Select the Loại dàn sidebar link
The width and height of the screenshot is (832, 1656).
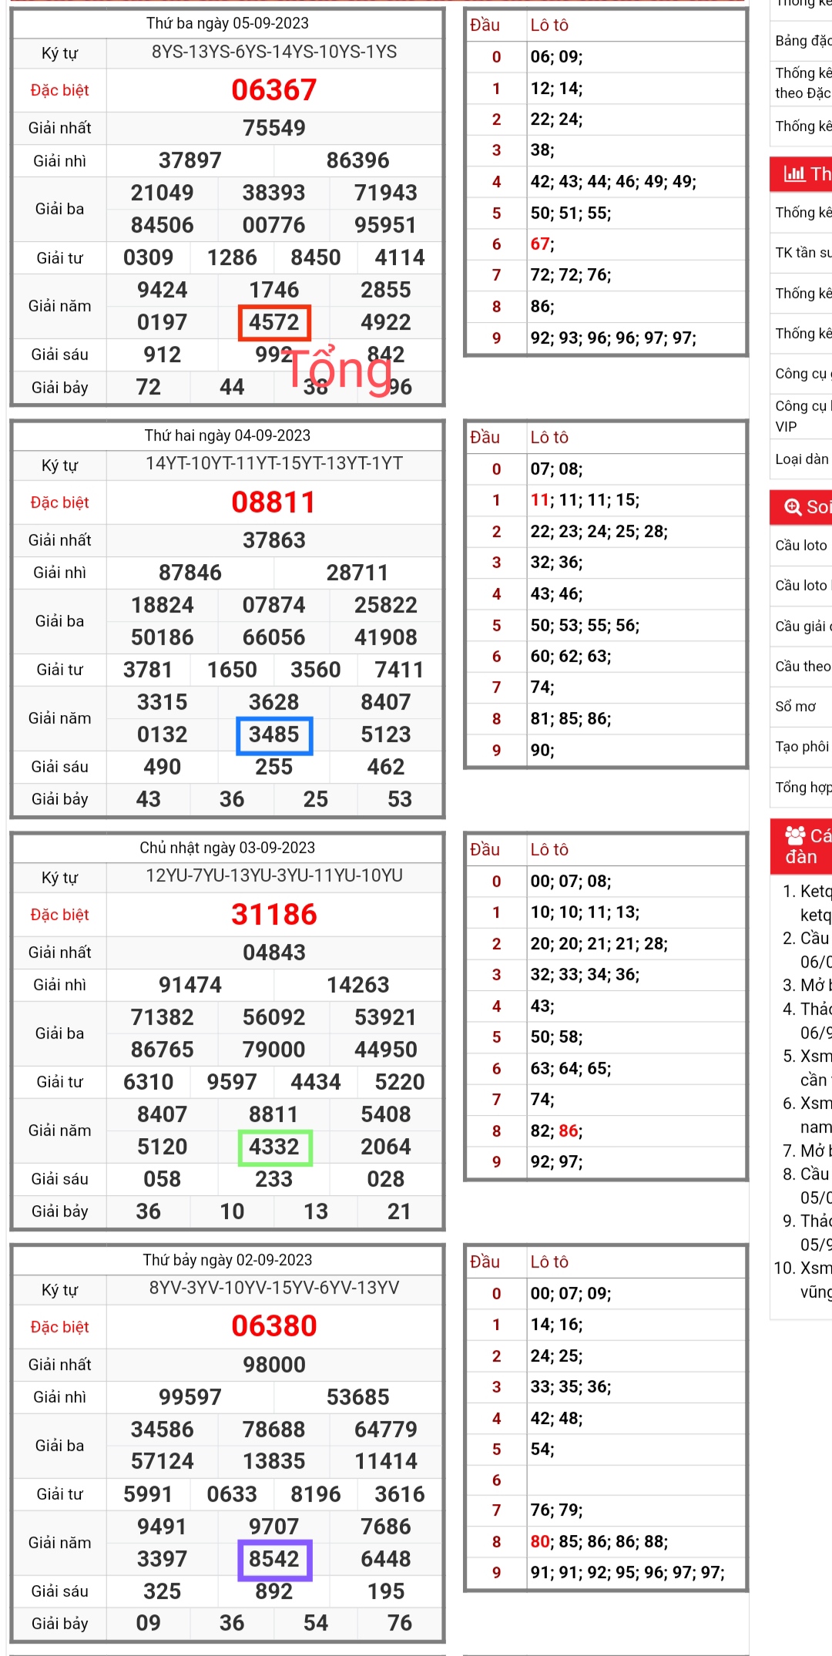(802, 459)
